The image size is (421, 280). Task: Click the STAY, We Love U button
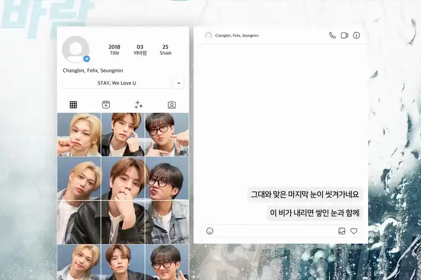(117, 83)
